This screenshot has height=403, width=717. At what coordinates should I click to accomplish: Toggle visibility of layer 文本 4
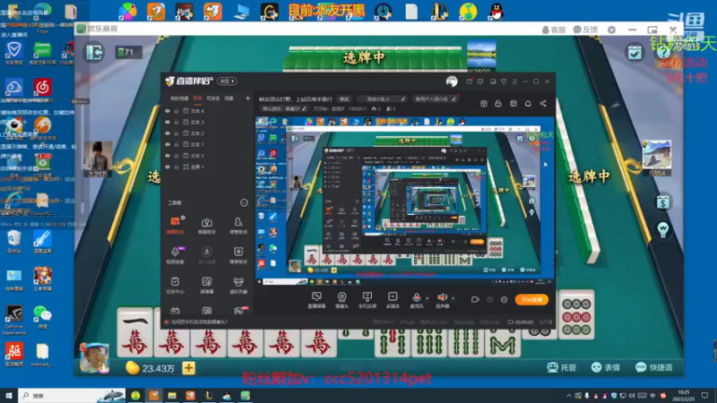coord(168,111)
